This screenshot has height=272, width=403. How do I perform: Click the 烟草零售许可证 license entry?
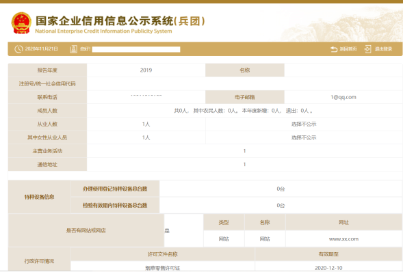click(x=163, y=268)
